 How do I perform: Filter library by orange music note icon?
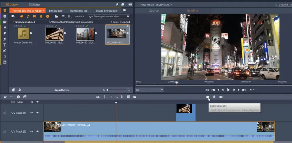[28, 16]
